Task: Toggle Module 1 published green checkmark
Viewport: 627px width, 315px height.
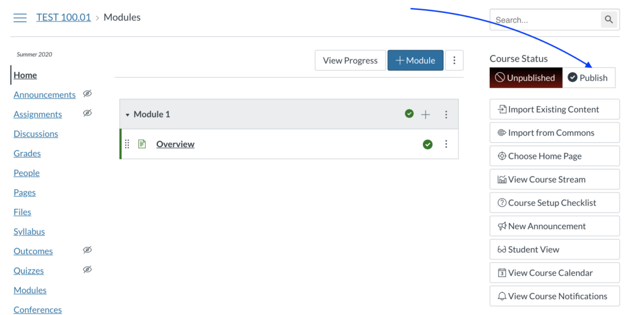Action: coord(409,114)
